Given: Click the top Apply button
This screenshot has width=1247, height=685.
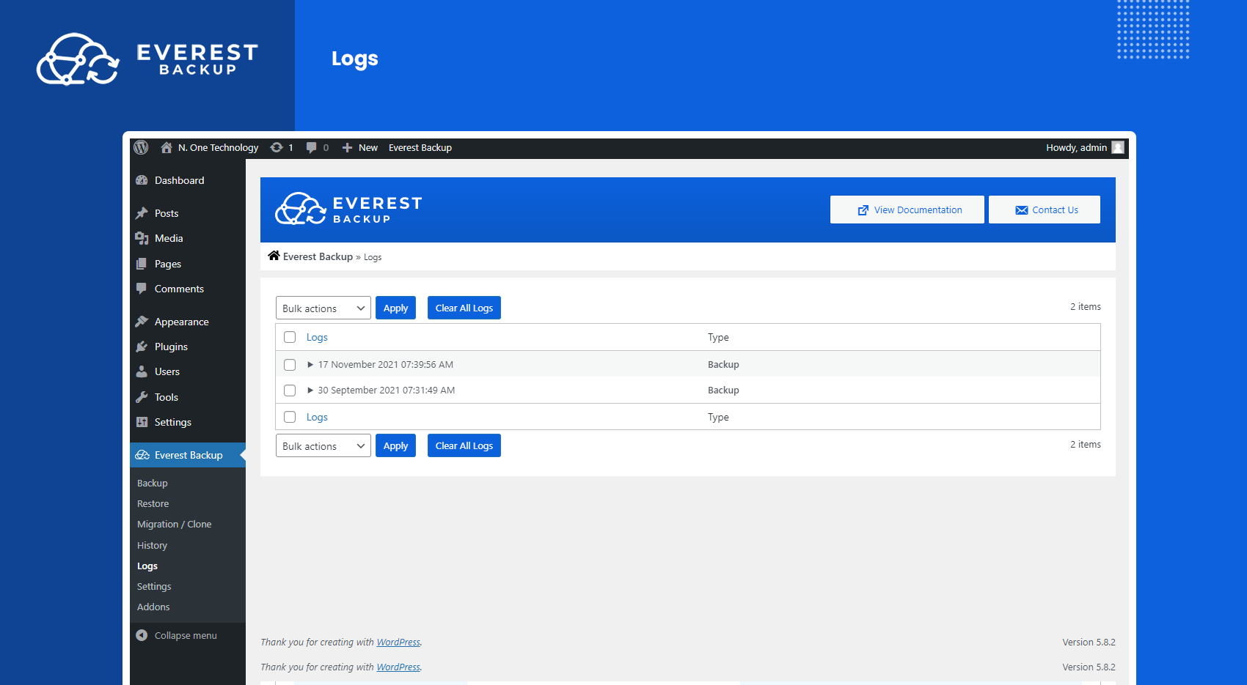Looking at the screenshot, I should pyautogui.click(x=395, y=308).
